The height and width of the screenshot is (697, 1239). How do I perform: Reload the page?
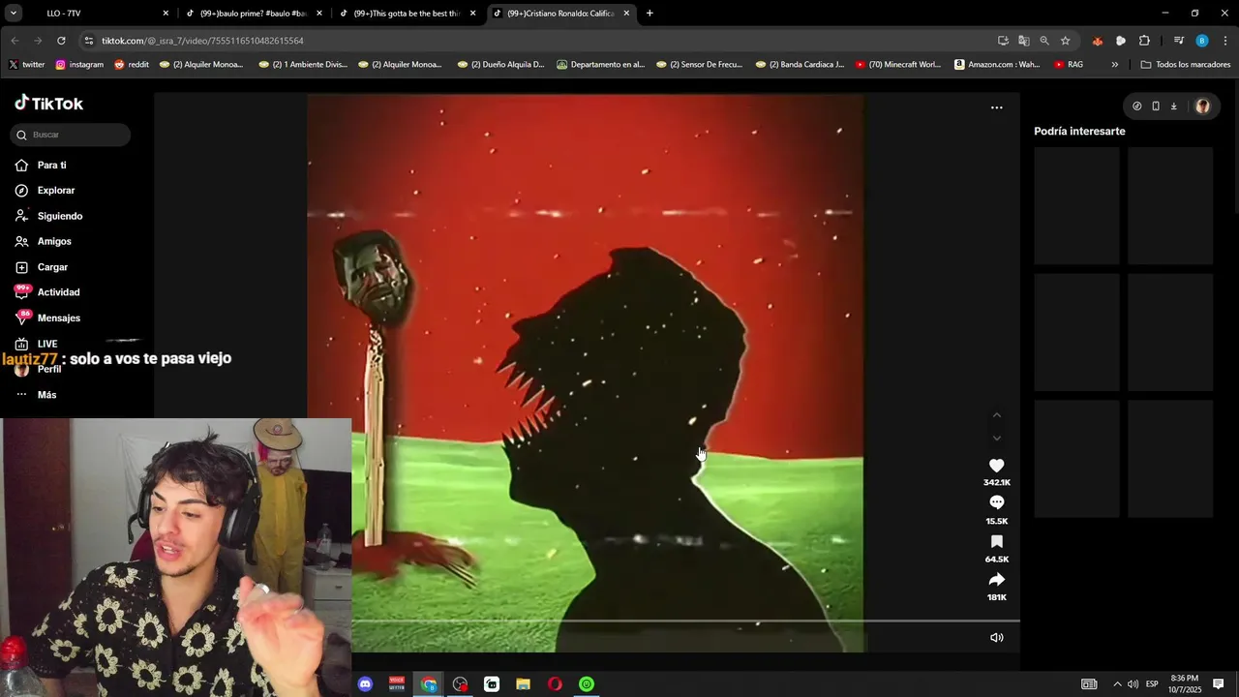point(61,41)
